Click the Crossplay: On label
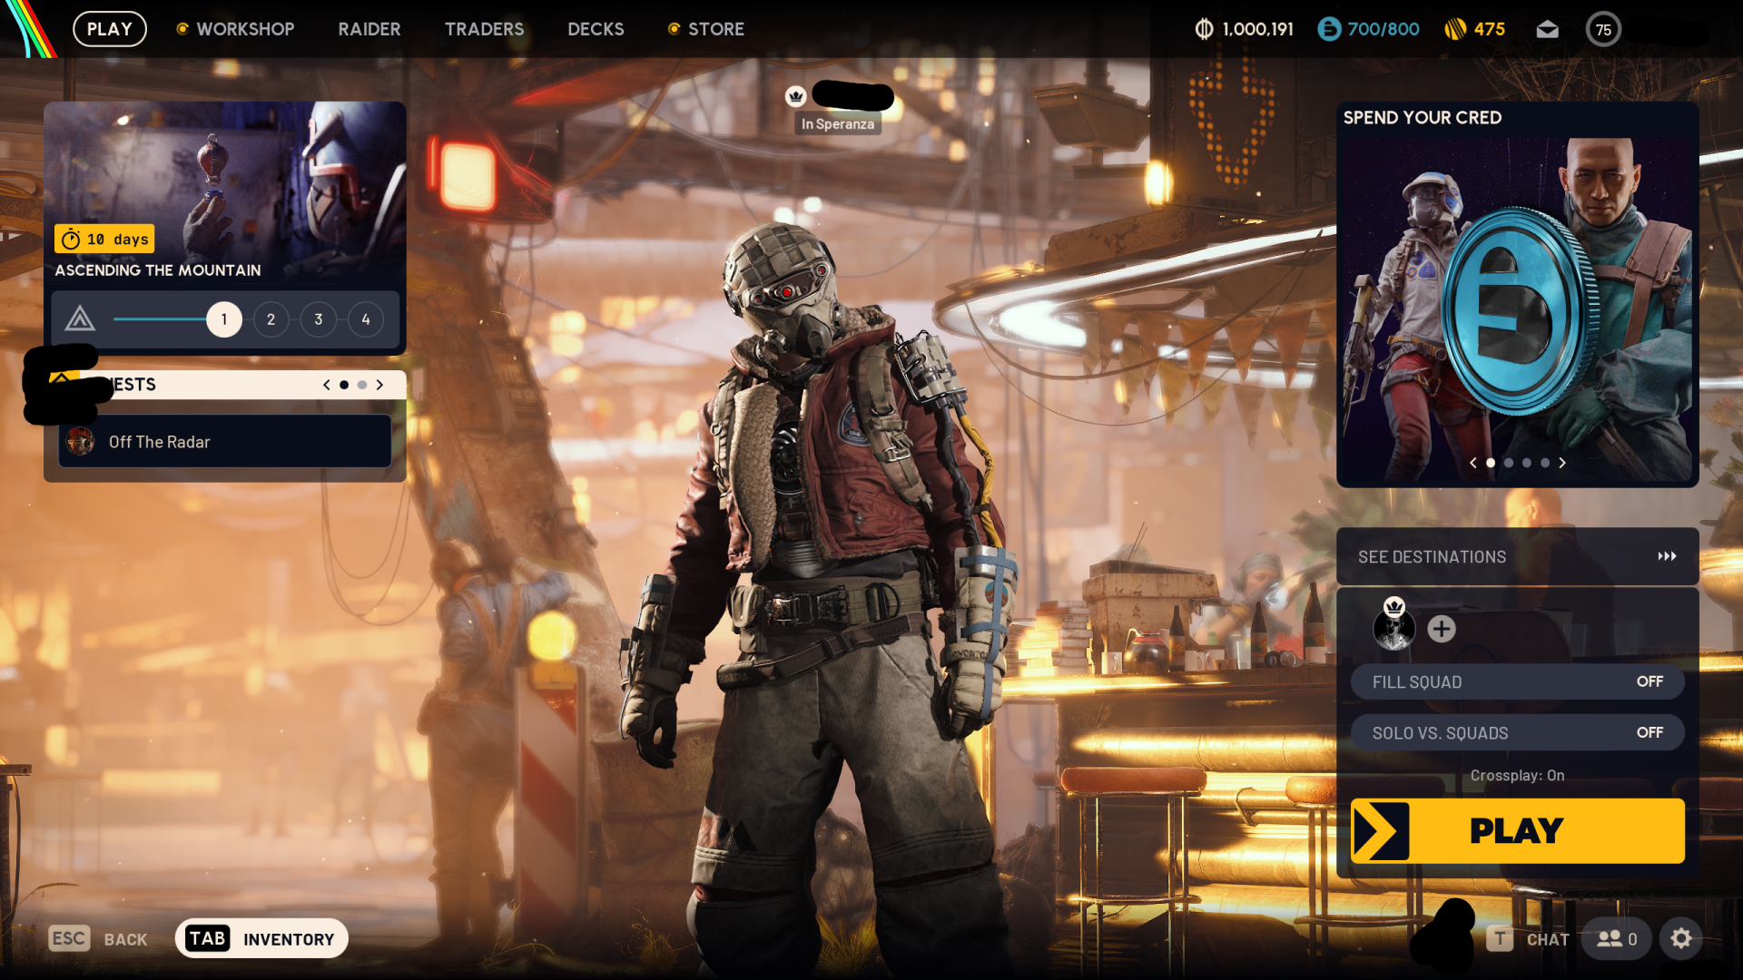Viewport: 1743px width, 980px height. coord(1517,776)
